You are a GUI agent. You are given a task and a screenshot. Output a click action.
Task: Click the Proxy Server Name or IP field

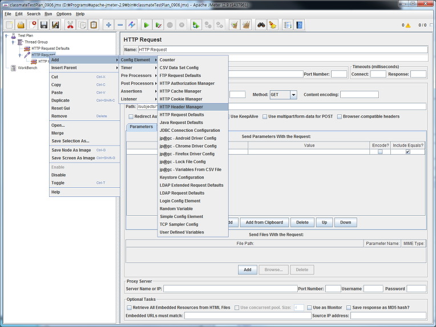click(x=230, y=289)
